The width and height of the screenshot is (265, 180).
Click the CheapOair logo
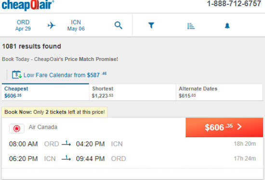tap(28, 5)
